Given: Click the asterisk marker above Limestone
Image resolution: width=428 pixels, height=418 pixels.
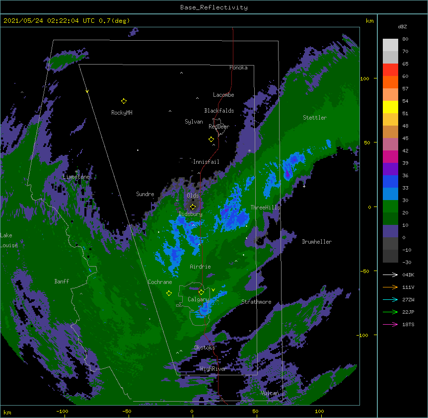Looking at the screenshot, I should pos(76,172).
